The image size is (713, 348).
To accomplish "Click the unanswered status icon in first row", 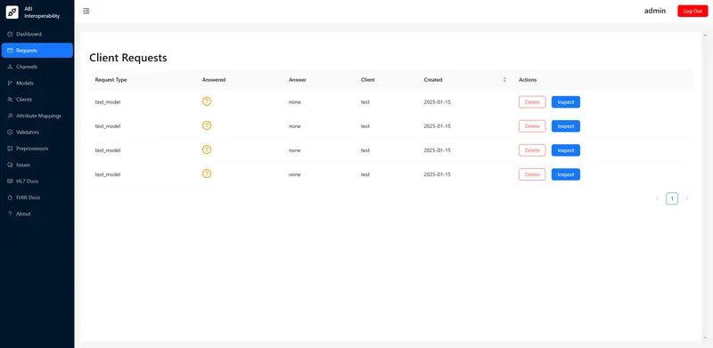I will (207, 101).
